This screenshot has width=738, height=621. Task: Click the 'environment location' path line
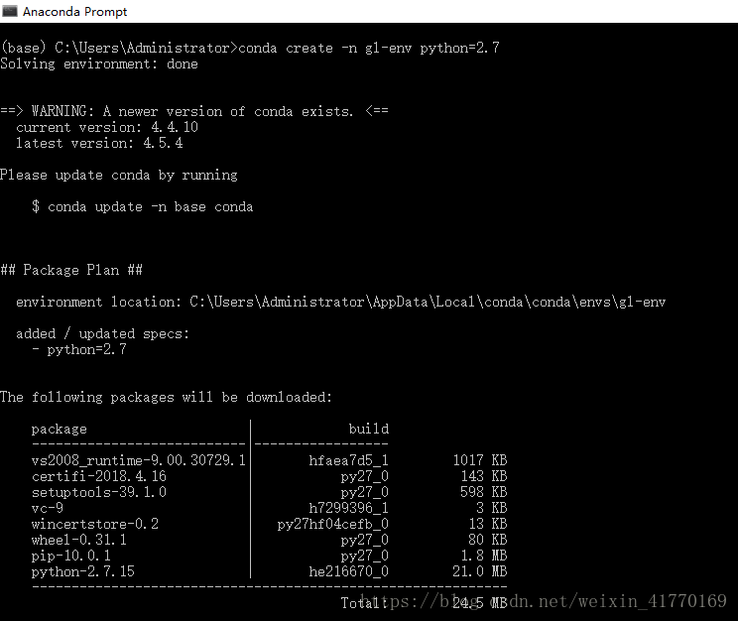(341, 302)
